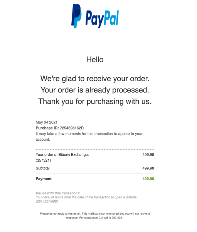Click the 24 hours dispute notice text
The image size is (197, 232).
coord(87,197)
